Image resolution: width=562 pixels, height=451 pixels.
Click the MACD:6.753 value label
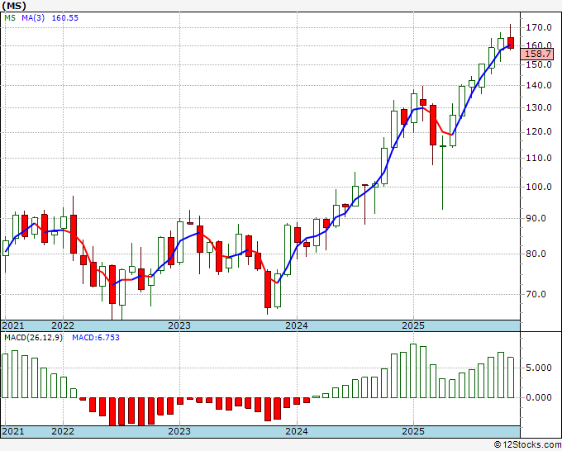pos(96,338)
